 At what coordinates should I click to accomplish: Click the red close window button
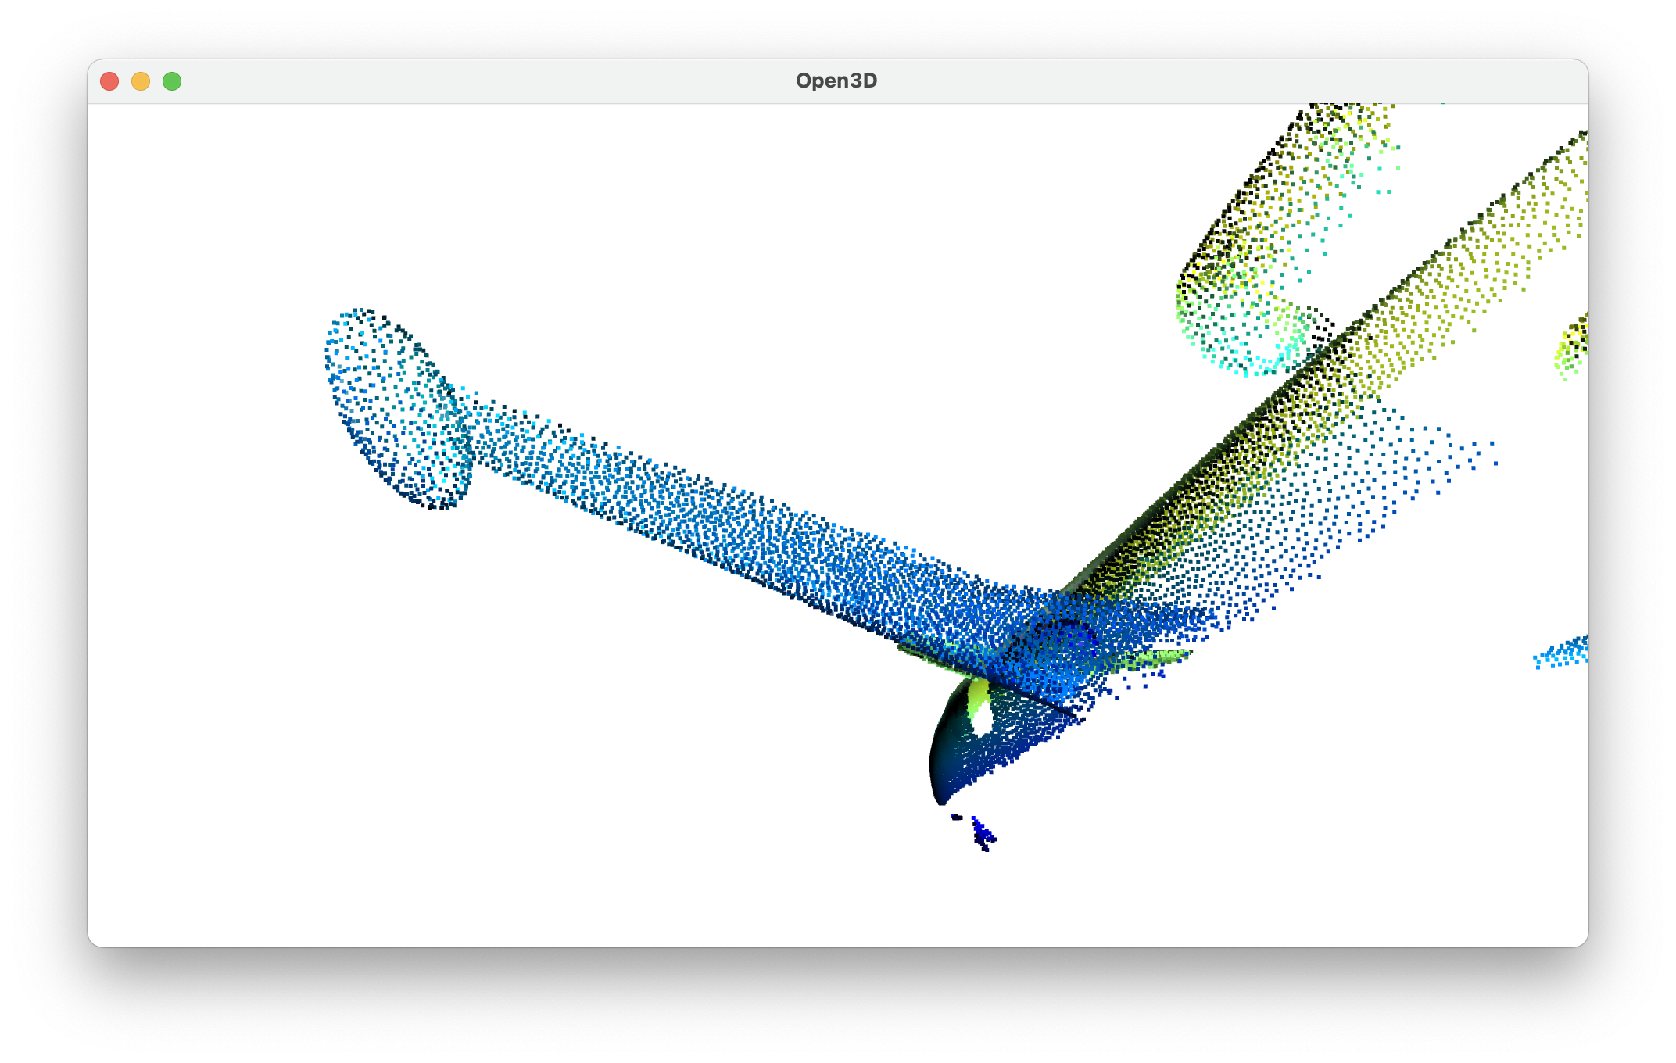click(109, 81)
